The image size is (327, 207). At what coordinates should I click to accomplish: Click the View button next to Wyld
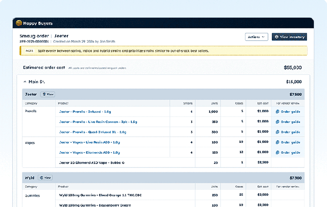pos(45,178)
